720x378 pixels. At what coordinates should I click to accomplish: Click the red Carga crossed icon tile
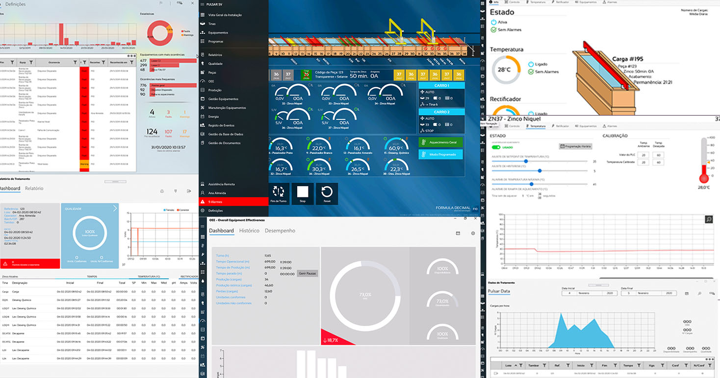(x=306, y=75)
